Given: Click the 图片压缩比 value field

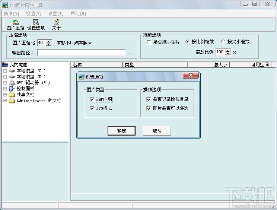Looking at the screenshot, I should pyautogui.click(x=42, y=43).
